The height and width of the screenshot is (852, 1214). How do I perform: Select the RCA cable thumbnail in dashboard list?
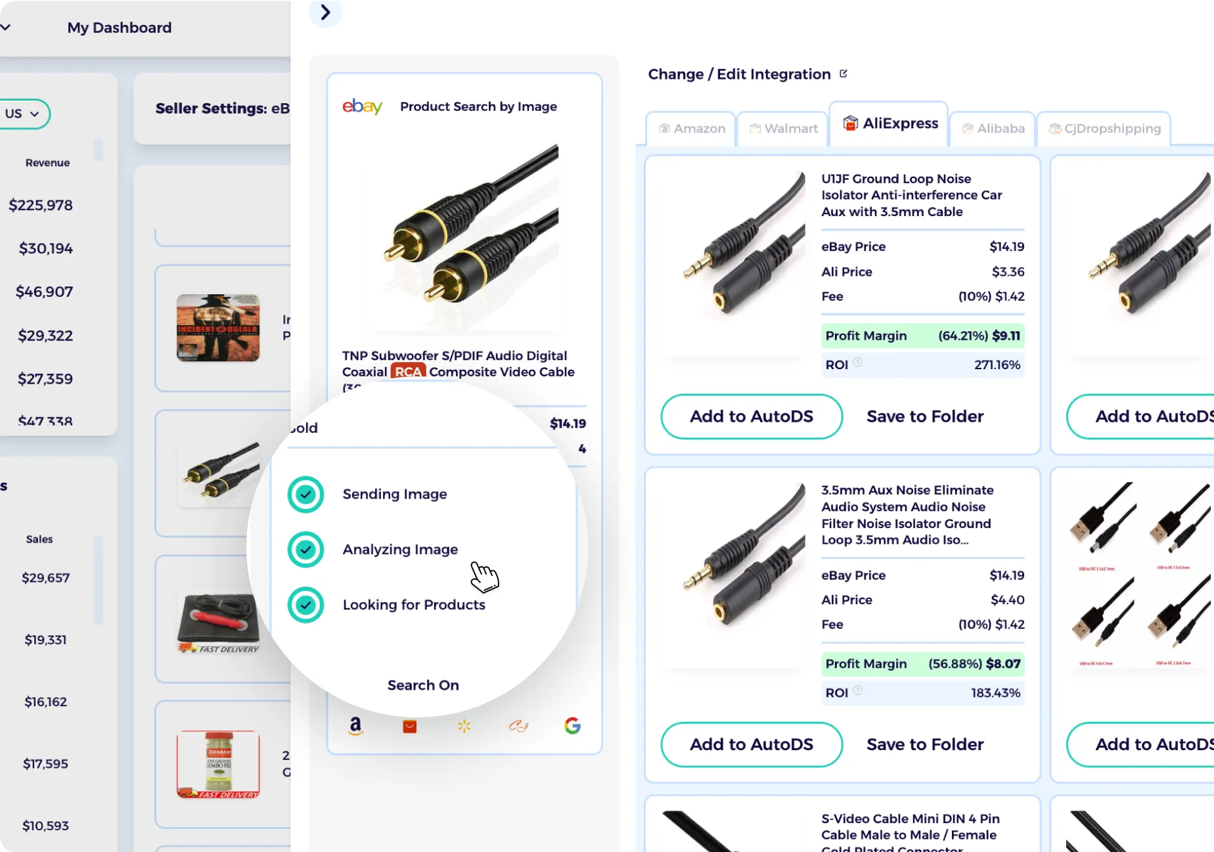tap(218, 473)
